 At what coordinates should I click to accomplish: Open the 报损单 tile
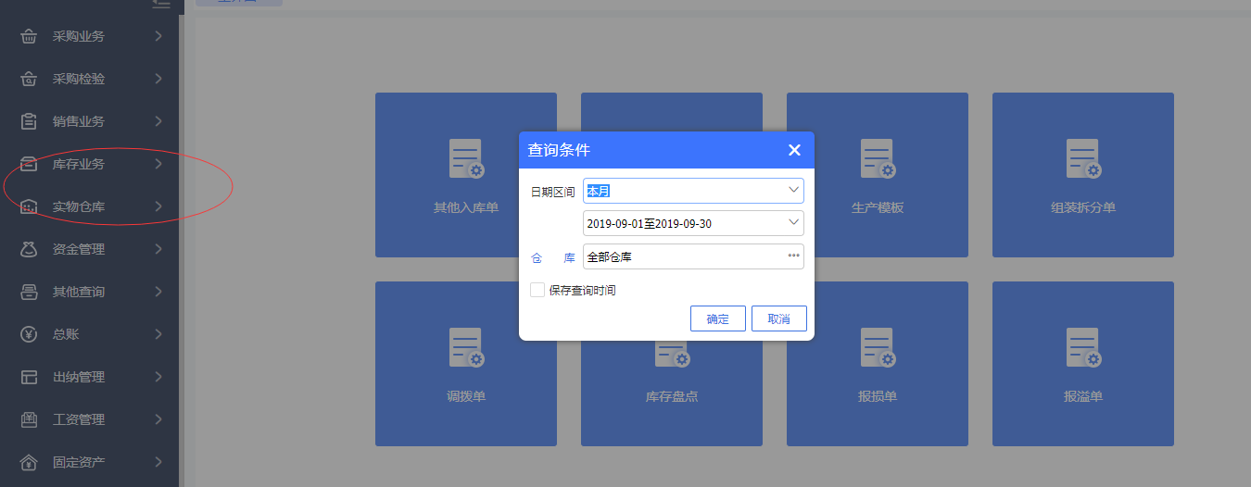pos(878,364)
